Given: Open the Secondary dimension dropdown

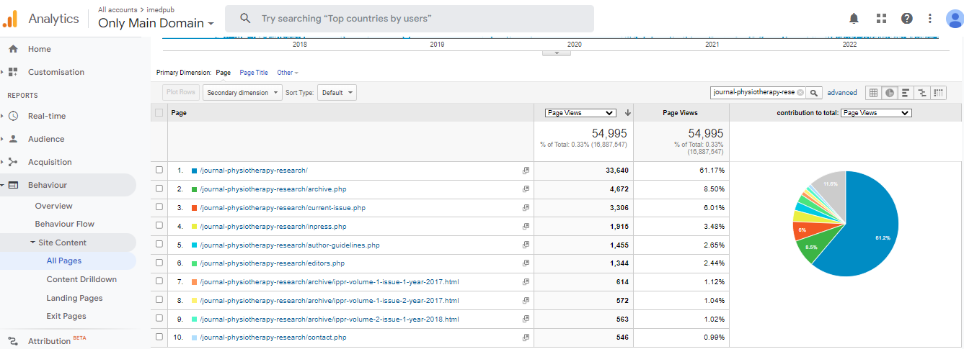Looking at the screenshot, I should 242,93.
